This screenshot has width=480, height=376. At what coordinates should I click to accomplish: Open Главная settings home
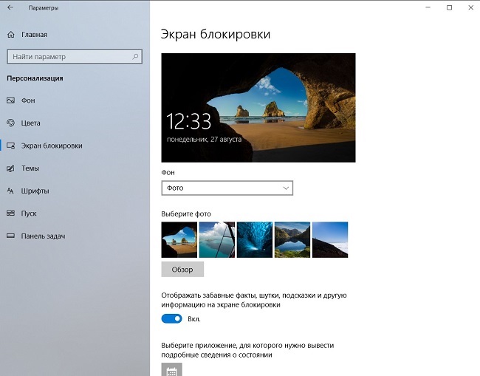click(x=34, y=35)
